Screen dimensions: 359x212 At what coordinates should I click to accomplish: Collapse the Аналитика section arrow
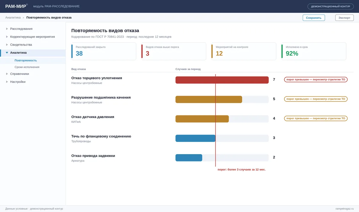[7, 53]
